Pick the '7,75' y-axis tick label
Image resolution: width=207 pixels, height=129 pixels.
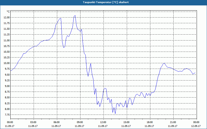8,115
